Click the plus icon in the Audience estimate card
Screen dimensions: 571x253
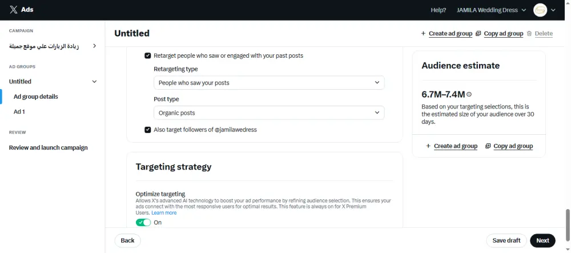click(428, 146)
